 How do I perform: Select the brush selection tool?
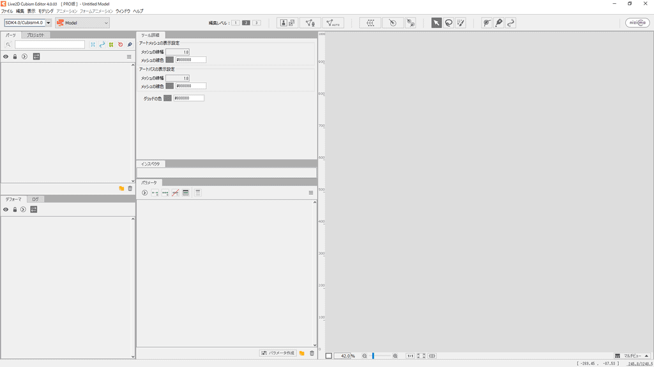click(x=460, y=23)
